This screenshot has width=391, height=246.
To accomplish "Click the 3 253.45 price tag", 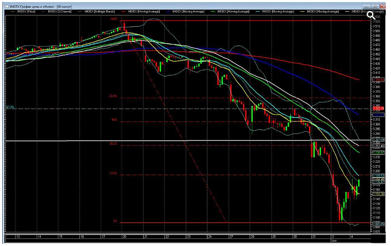I will 378,146.
